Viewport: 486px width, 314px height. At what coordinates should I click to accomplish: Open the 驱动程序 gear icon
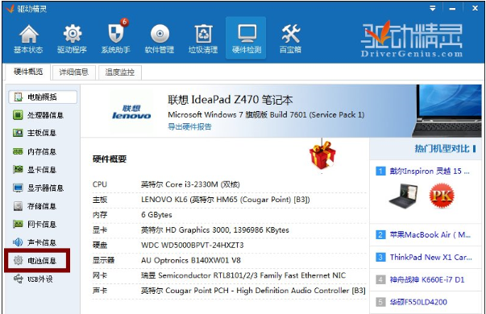point(72,39)
